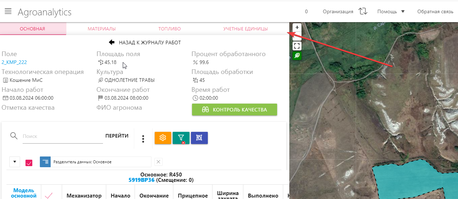Remove the Разделитель данных chip with X
458x199 pixels.
[x=159, y=162]
